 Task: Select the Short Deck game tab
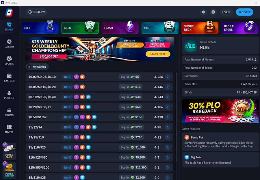[200, 28]
